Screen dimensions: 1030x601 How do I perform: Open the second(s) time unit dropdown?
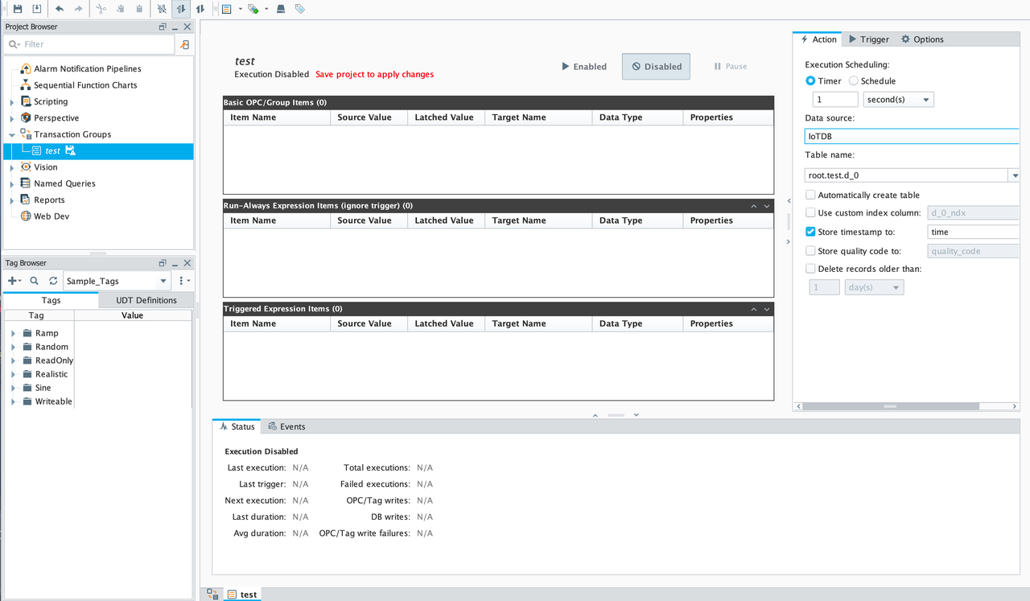coord(898,100)
